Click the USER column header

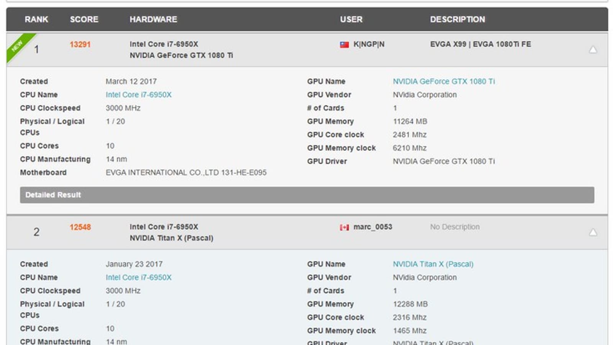[351, 19]
